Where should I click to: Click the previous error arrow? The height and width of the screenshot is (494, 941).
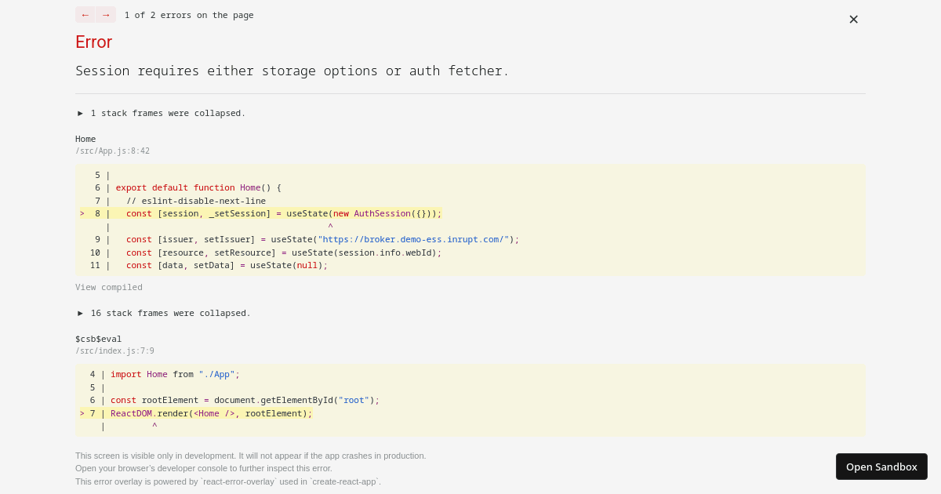point(85,14)
